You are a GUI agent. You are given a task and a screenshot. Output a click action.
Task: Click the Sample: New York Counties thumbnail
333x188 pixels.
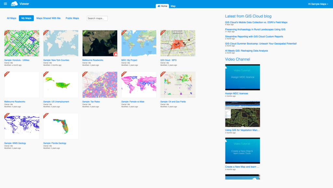[60, 43]
